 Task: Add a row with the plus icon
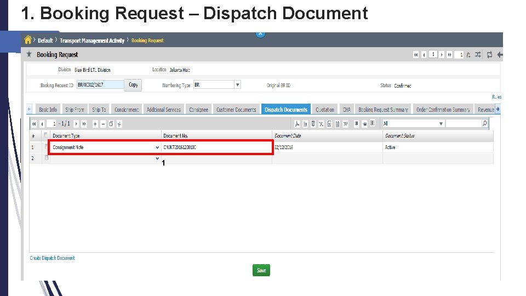[95, 124]
